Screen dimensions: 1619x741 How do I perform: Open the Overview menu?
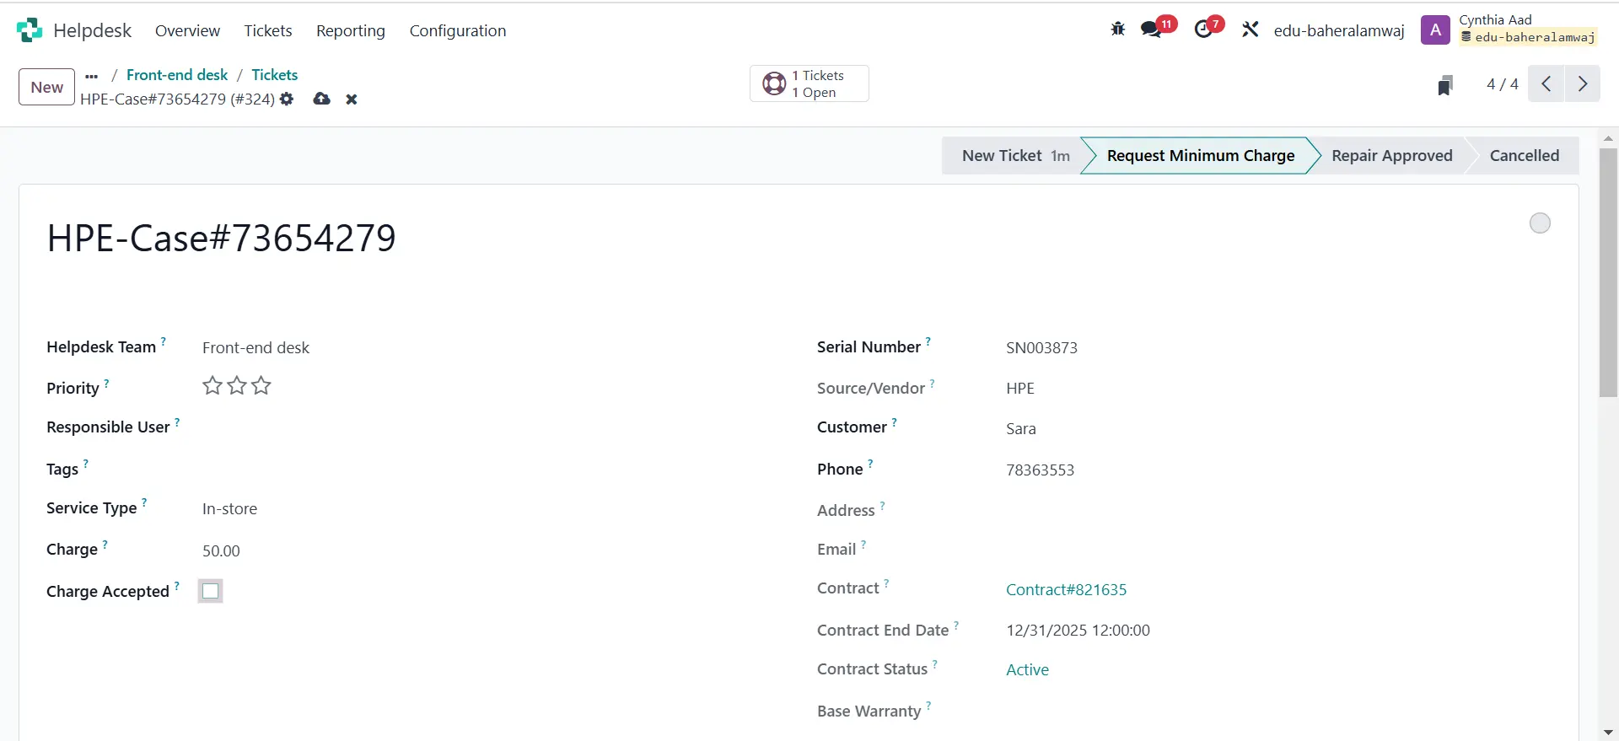tap(187, 30)
